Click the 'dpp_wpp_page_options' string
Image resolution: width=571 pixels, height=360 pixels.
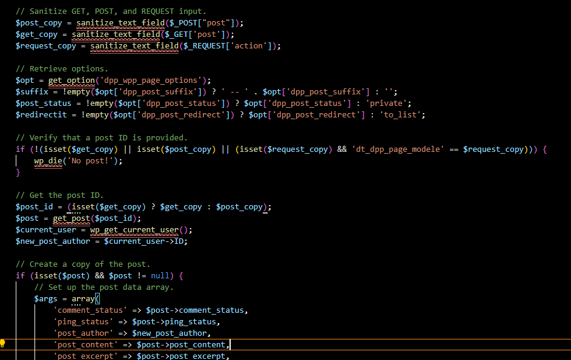[x=151, y=80]
